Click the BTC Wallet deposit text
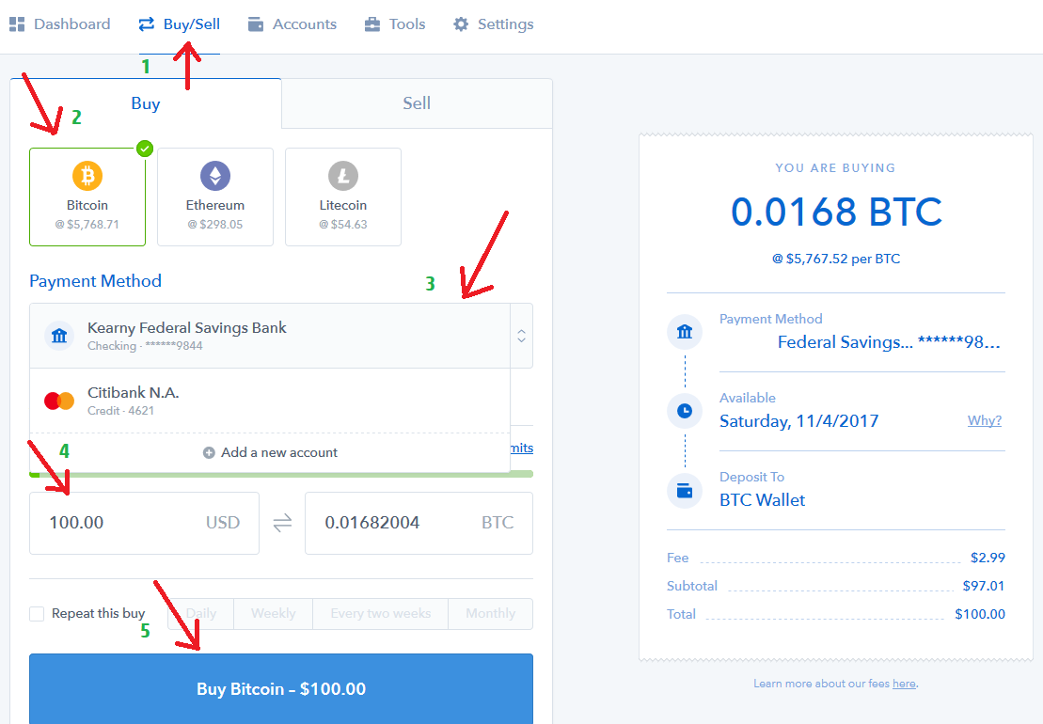 coord(763,500)
